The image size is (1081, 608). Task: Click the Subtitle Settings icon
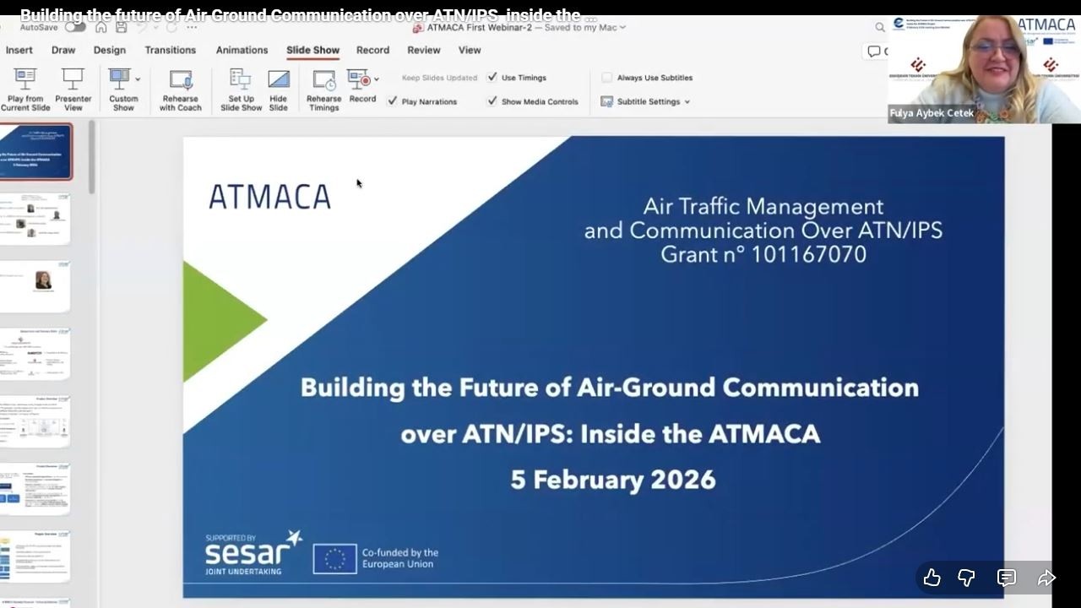point(606,101)
